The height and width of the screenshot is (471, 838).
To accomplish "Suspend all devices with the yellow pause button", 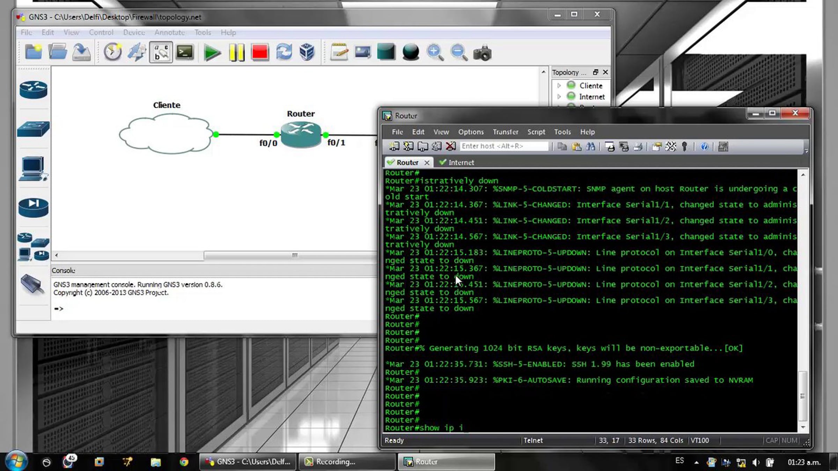I will click(x=236, y=53).
